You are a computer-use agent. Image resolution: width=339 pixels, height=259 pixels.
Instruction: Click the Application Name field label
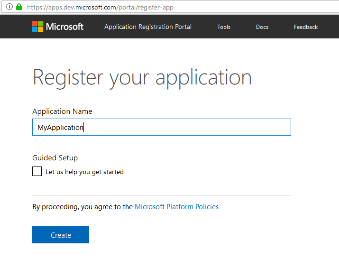62,111
